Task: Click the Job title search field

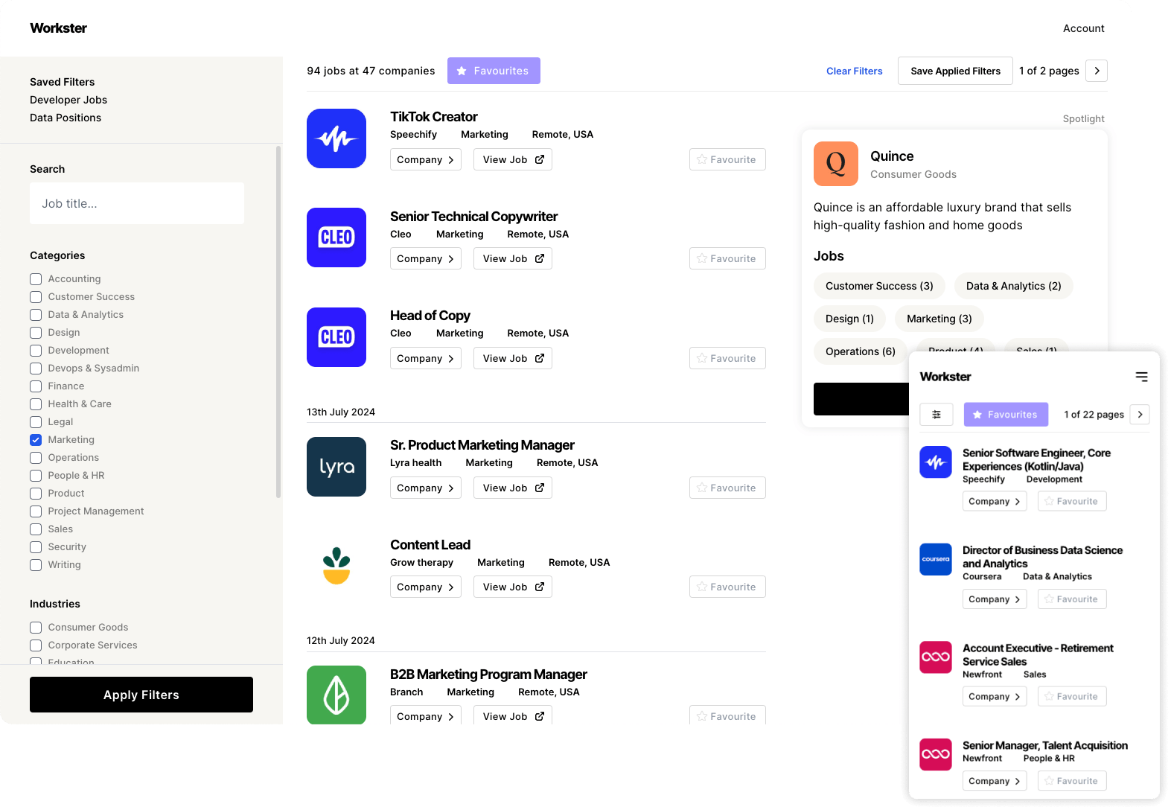Action: [x=137, y=203]
